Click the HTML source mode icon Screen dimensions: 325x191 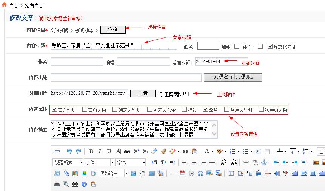(57, 151)
